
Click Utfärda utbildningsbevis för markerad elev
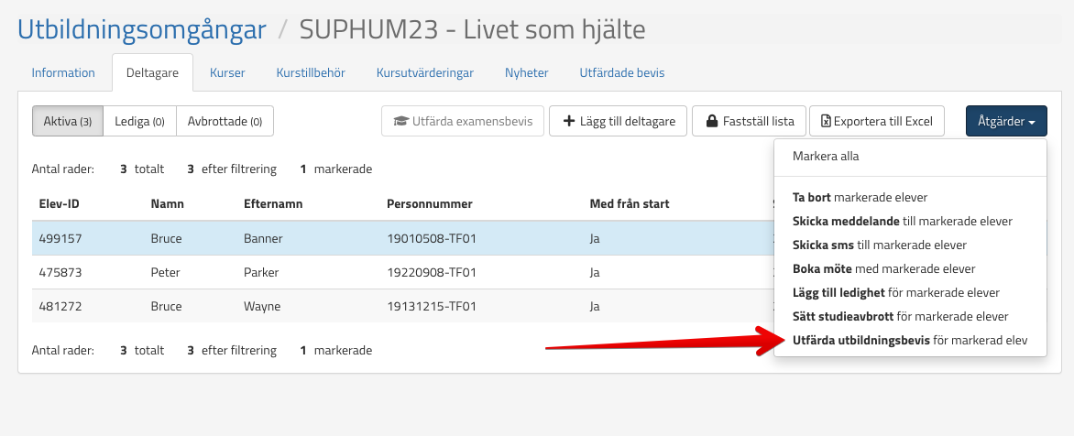(x=909, y=341)
